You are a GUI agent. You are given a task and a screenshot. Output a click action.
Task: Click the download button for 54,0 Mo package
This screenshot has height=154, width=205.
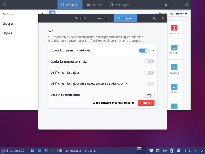[174, 47]
